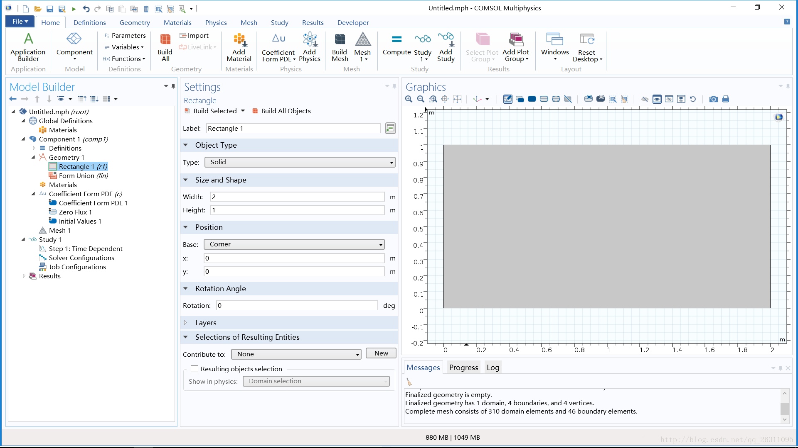Click Import geometry icon
The height and width of the screenshot is (448, 798).
tap(194, 36)
